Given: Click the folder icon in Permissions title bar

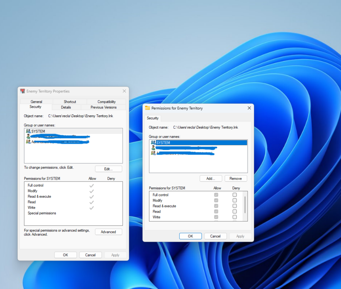Looking at the screenshot, I should [147, 108].
